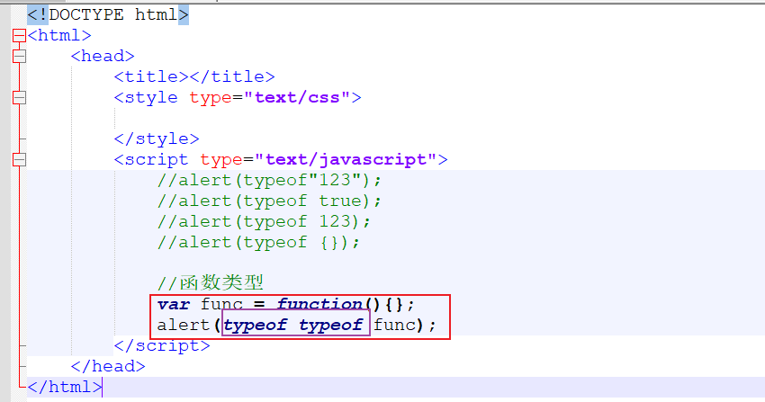Click the style tag's type attribute name

click(211, 98)
